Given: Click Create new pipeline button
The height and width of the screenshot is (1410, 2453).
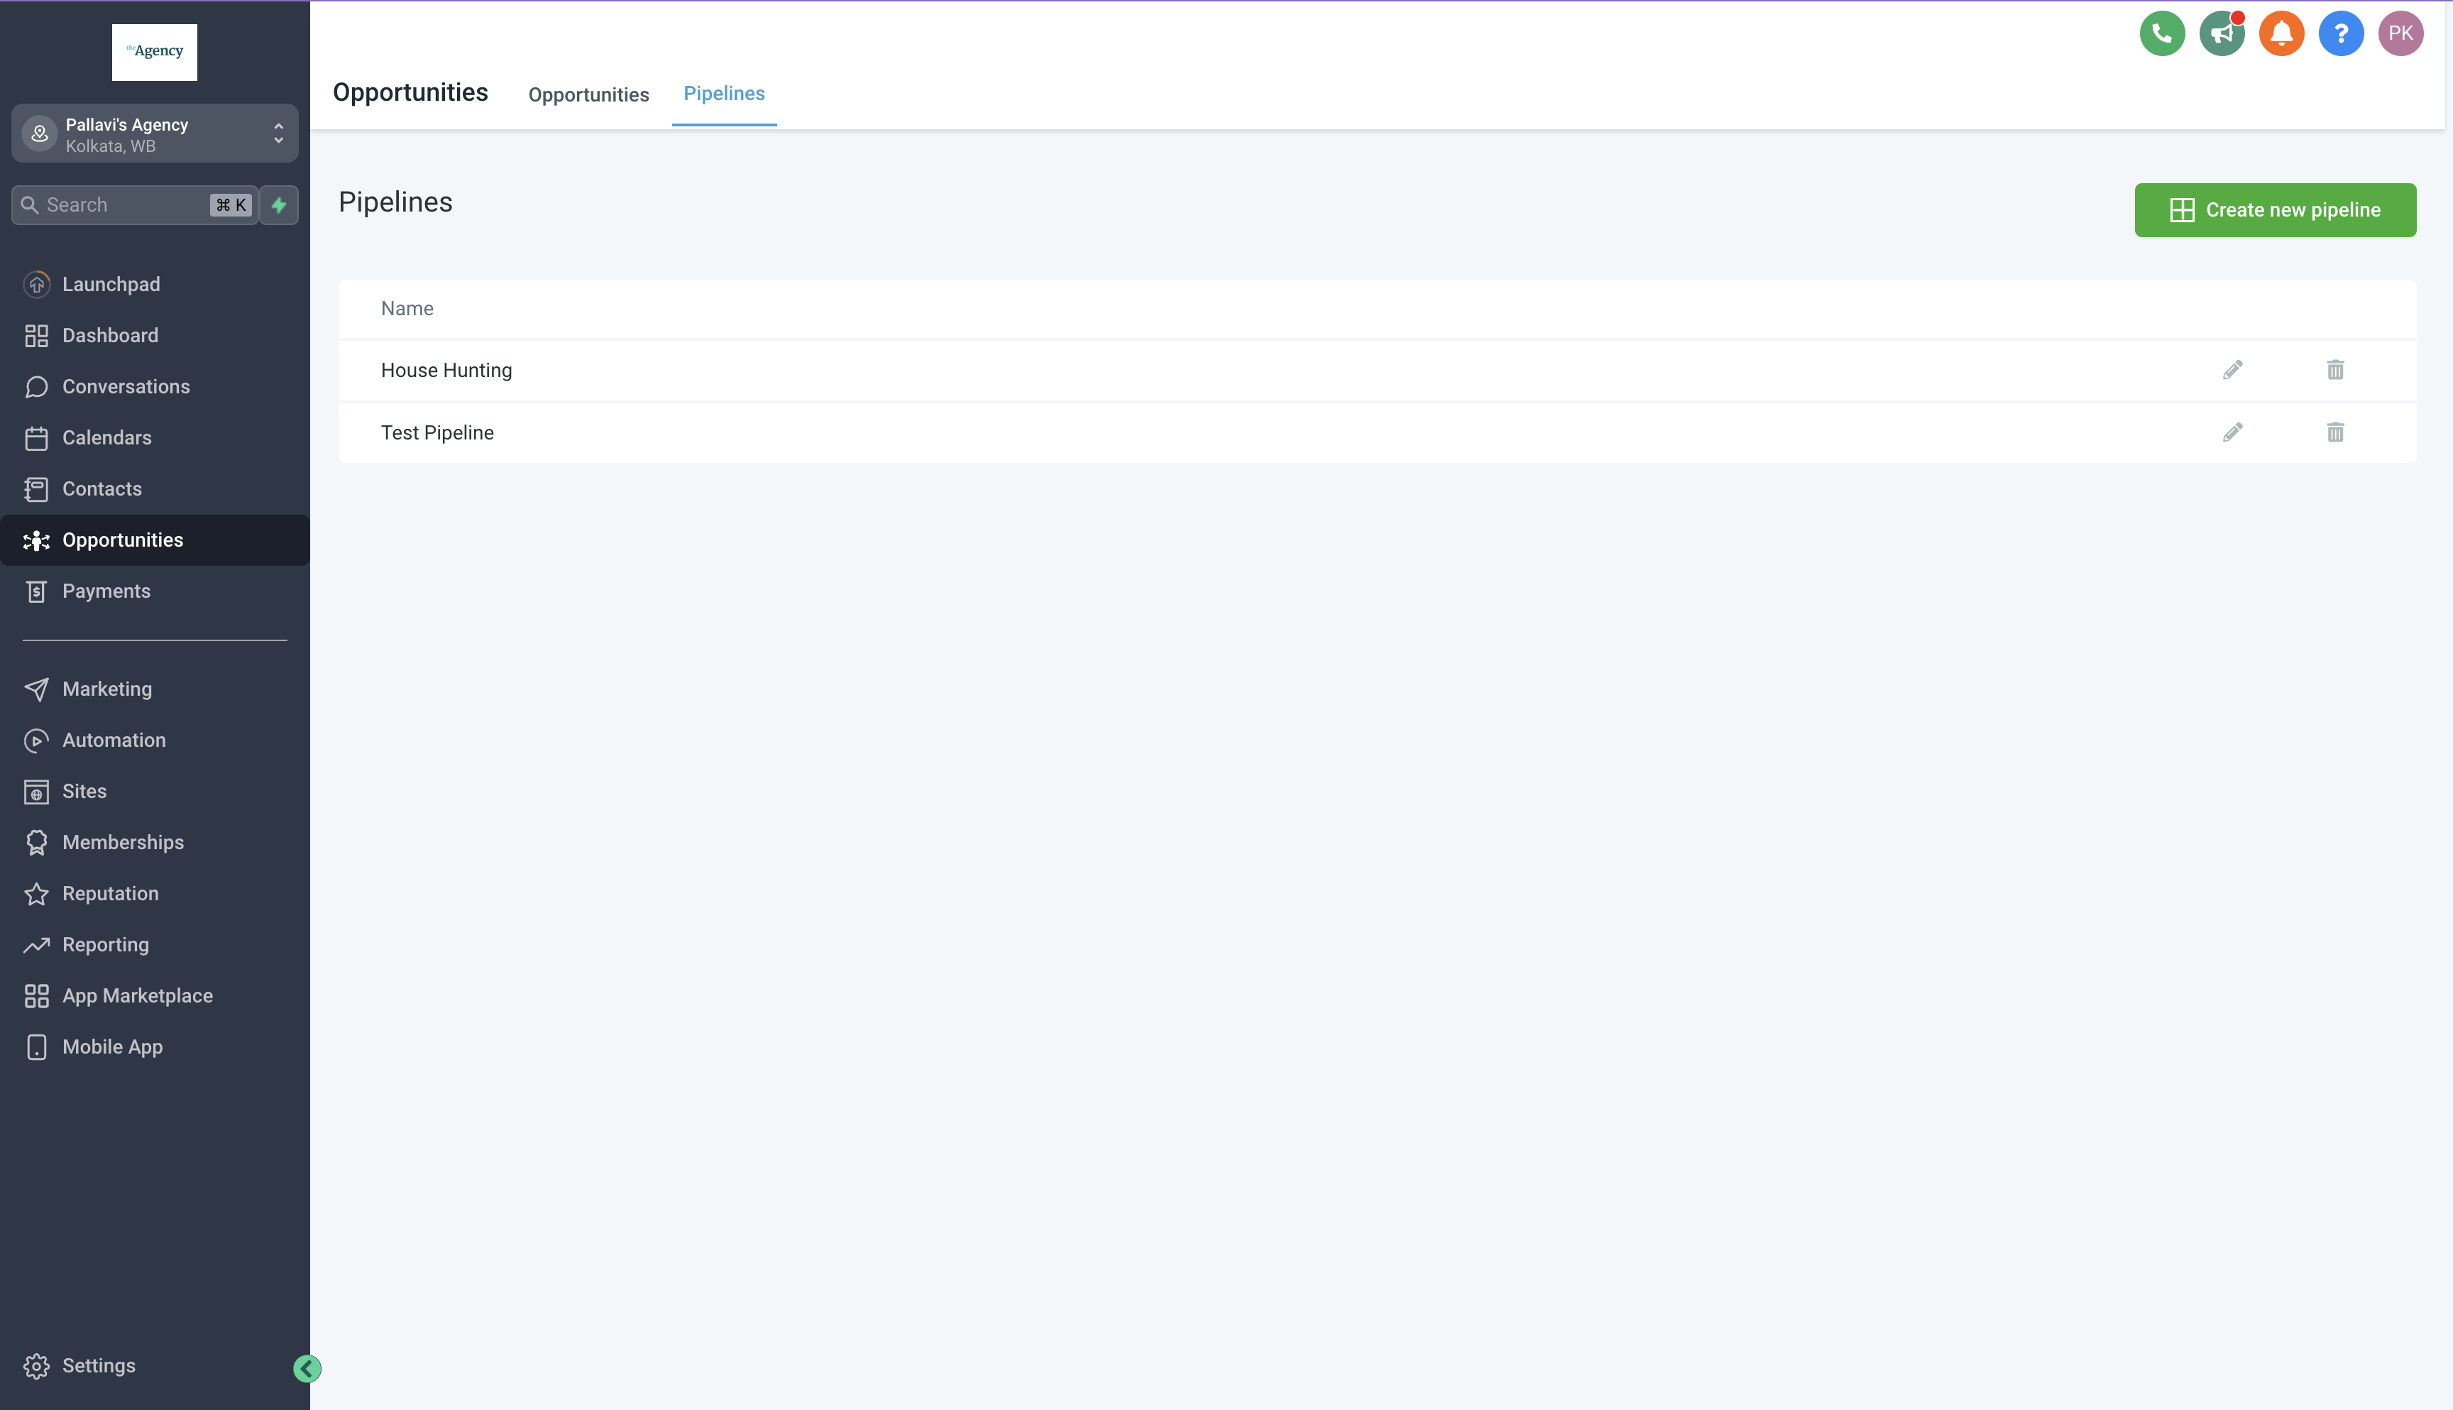Looking at the screenshot, I should coord(2275,210).
